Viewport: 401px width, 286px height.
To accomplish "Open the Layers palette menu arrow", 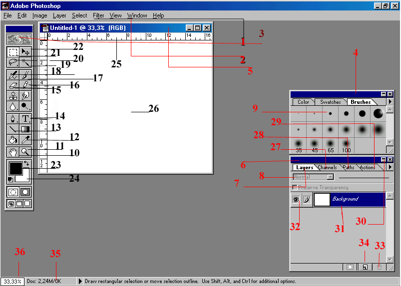I will coord(390,167).
